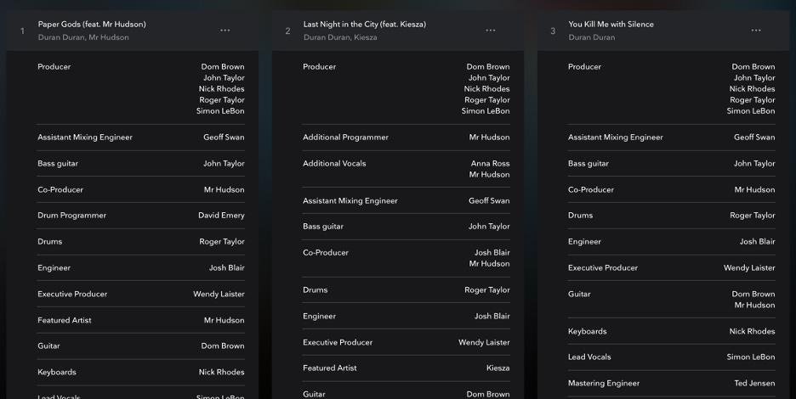
Task: Open artist 'Duran Duran' under You Kill Me with Silence
Action: coord(591,37)
